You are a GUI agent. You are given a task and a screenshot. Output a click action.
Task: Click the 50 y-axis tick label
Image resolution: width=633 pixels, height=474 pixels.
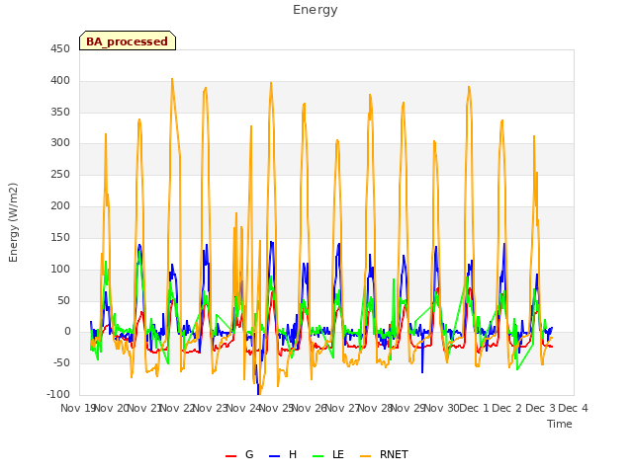(63, 300)
